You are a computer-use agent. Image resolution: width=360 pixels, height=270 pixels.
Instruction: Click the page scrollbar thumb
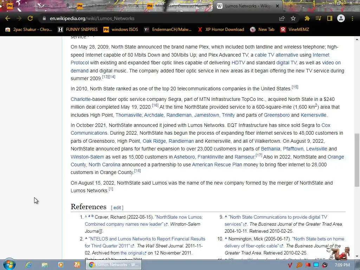357,160
